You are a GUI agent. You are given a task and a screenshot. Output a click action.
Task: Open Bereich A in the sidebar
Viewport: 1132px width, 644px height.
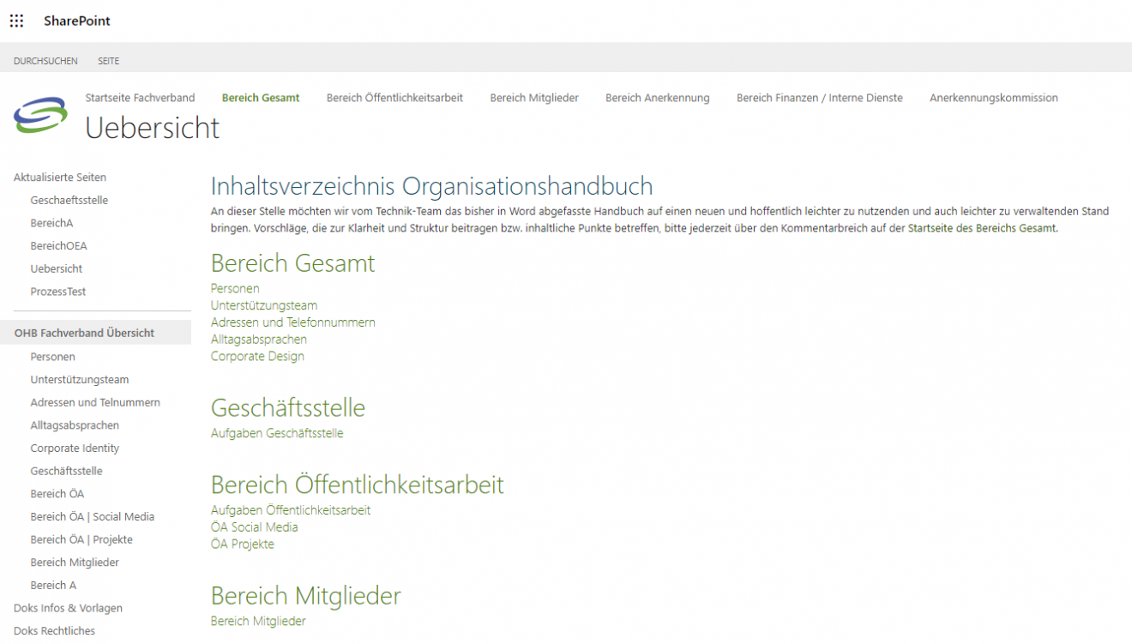point(53,586)
